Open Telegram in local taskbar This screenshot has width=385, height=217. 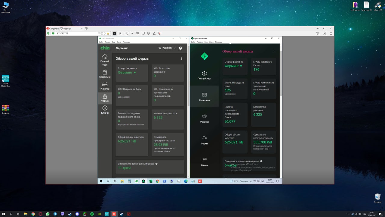click(55, 214)
